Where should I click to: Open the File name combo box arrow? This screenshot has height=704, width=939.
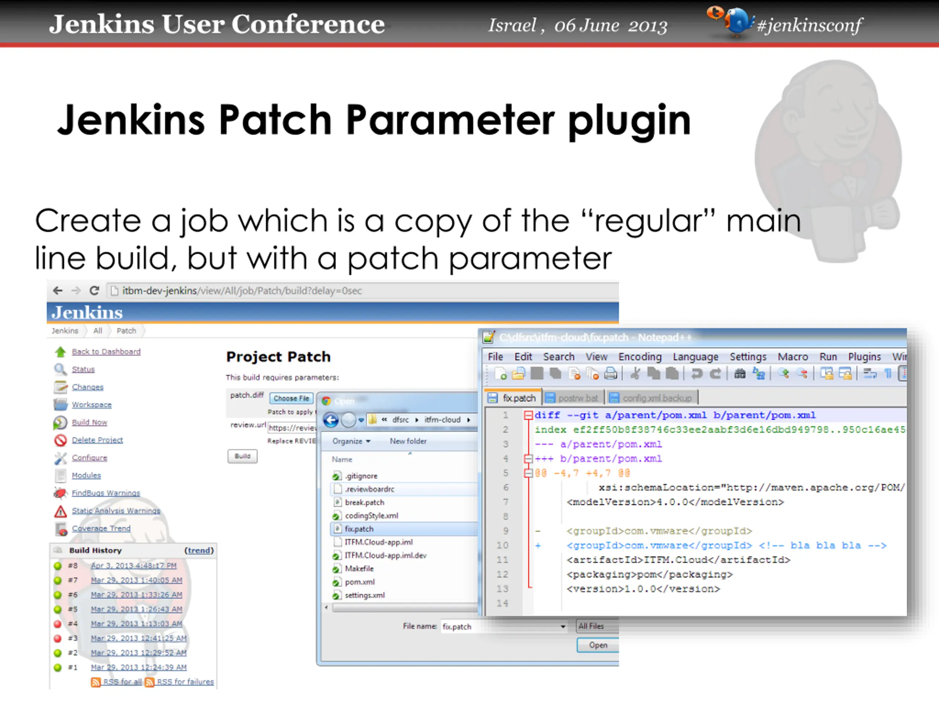click(563, 627)
